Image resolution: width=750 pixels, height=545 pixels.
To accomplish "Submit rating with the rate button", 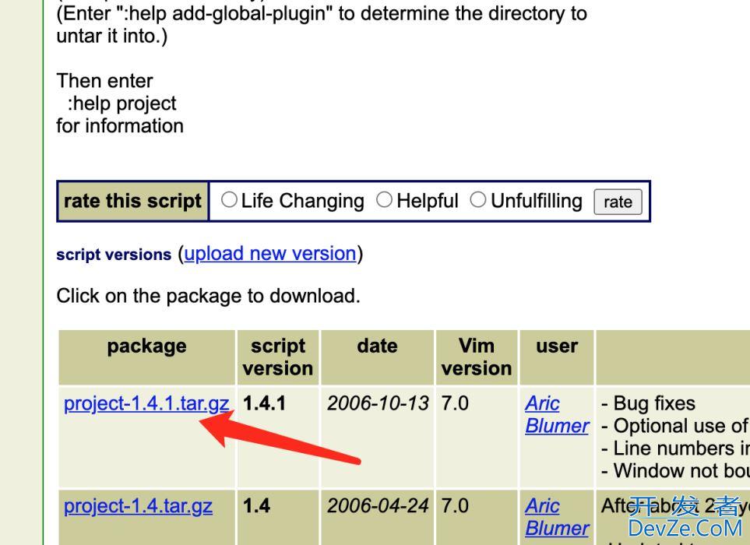I will 618,202.
